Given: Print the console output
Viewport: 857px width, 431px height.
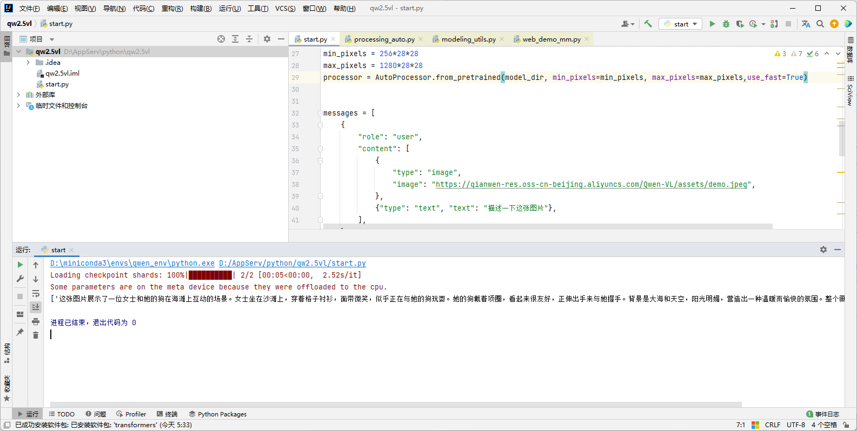Looking at the screenshot, I should tap(36, 321).
